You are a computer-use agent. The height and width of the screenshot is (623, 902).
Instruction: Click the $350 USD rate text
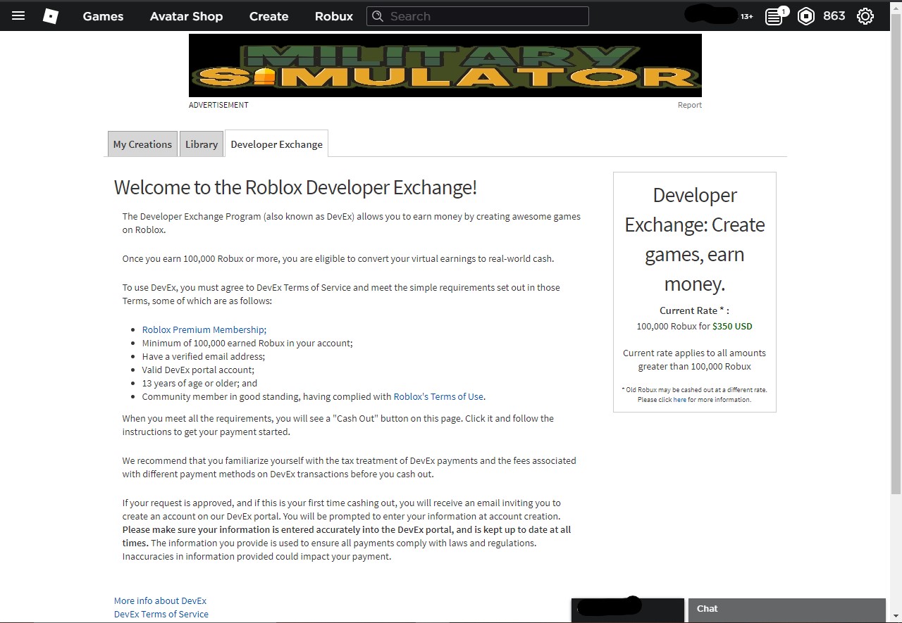pos(732,326)
